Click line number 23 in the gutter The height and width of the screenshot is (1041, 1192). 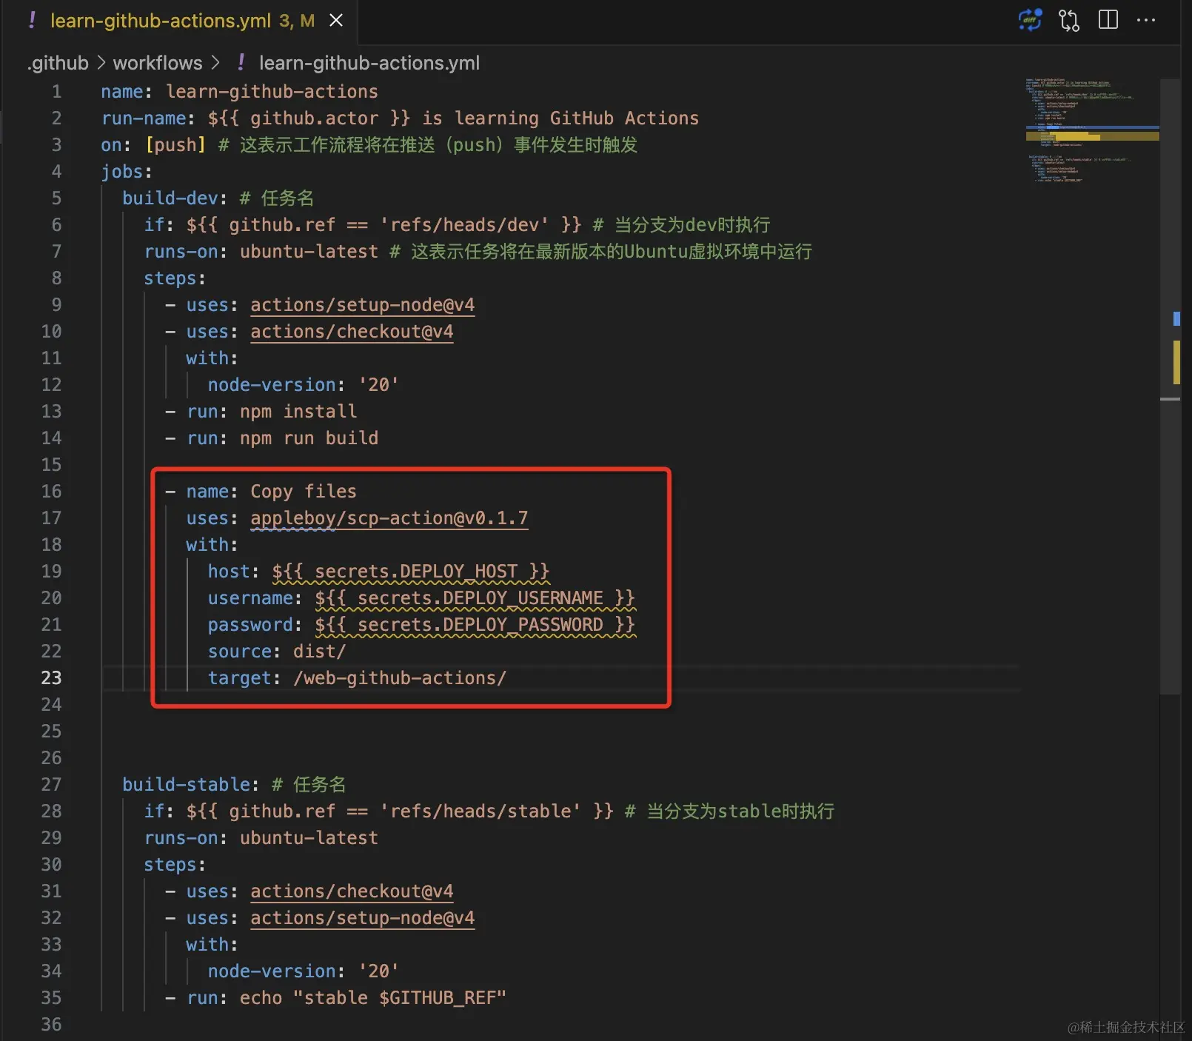51,678
